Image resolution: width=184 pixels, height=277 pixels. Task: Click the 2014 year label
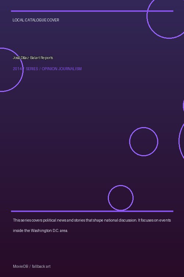pyautogui.click(x=17, y=69)
